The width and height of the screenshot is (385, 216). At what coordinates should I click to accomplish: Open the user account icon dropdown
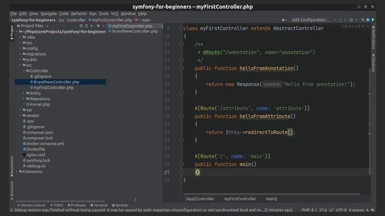click(x=284, y=20)
